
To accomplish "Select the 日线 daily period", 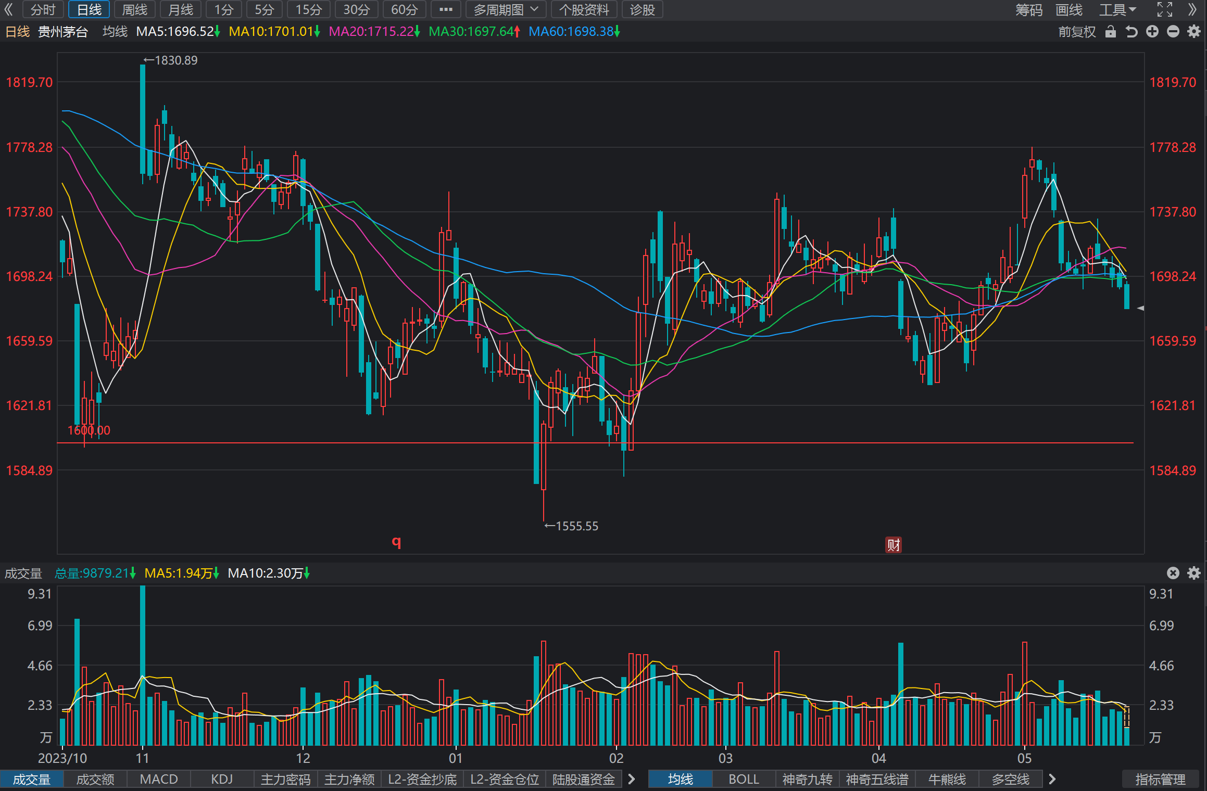I will (89, 9).
